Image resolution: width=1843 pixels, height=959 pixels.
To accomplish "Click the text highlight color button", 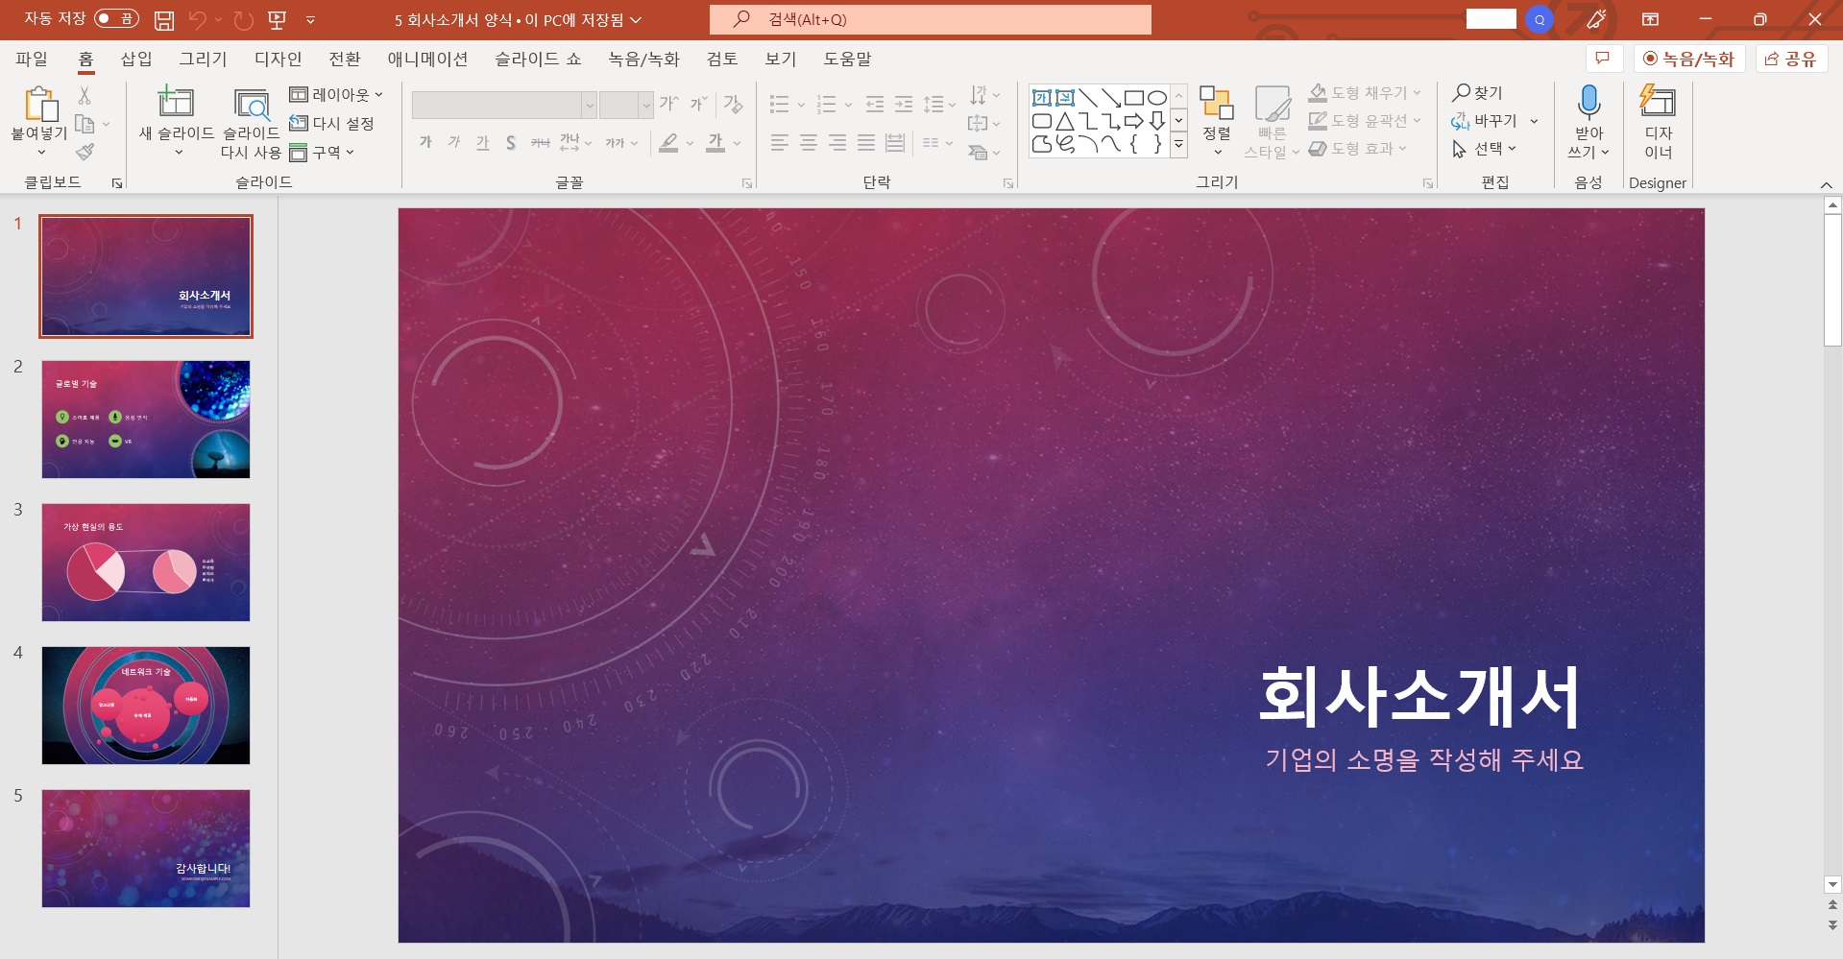I will point(668,143).
